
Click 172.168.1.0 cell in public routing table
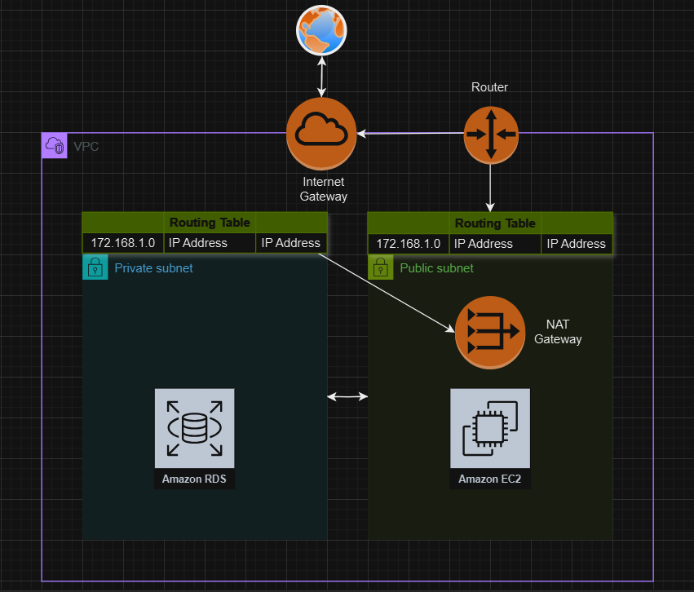coord(409,243)
